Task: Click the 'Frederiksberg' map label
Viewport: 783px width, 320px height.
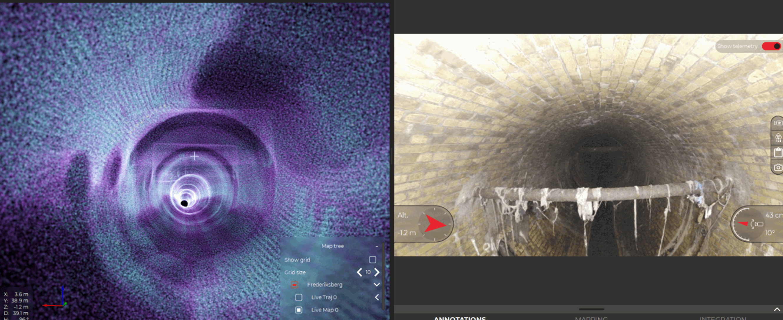Action: [x=325, y=285]
